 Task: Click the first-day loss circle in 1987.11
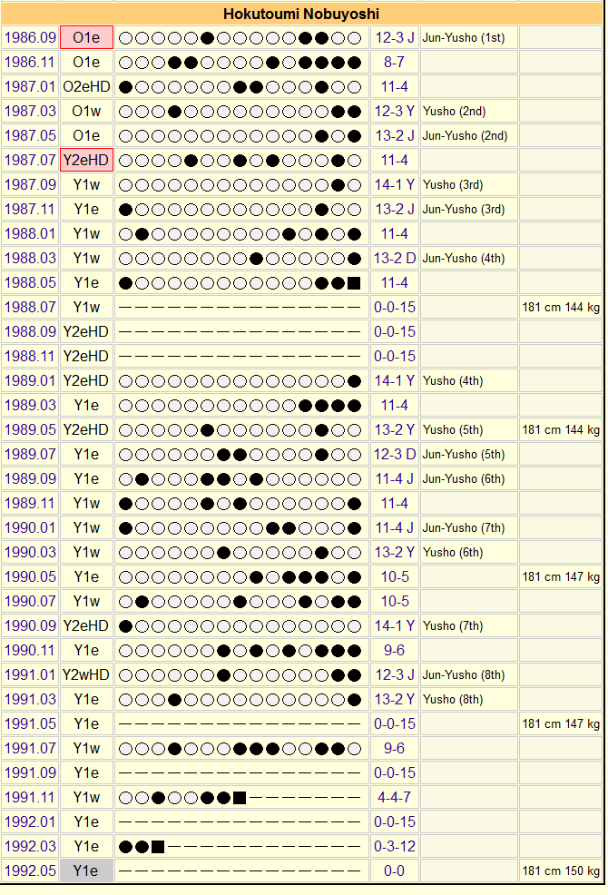point(125,210)
